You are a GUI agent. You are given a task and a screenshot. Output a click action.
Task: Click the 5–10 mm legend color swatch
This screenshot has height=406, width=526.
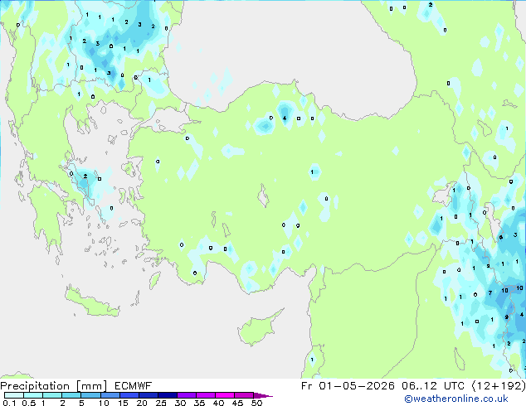90,395
